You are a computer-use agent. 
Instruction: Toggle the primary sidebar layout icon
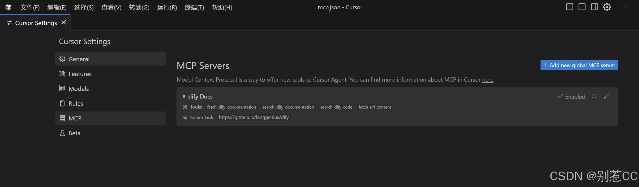pyautogui.click(x=569, y=7)
